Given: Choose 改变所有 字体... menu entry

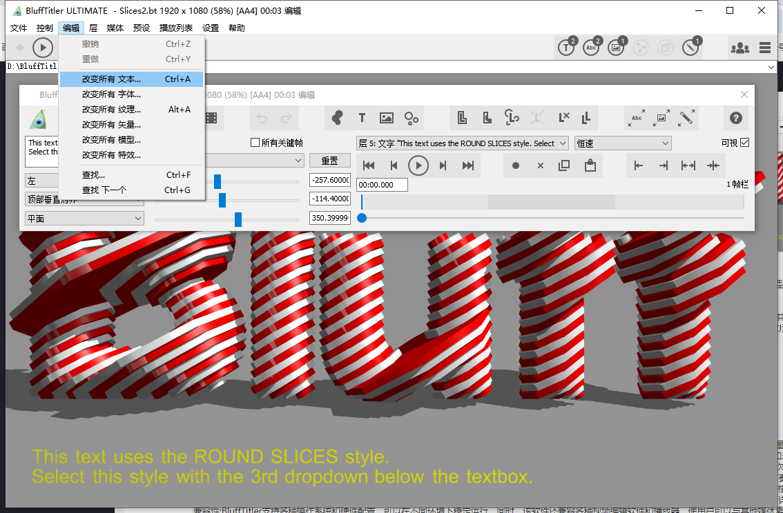Looking at the screenshot, I should (x=131, y=94).
